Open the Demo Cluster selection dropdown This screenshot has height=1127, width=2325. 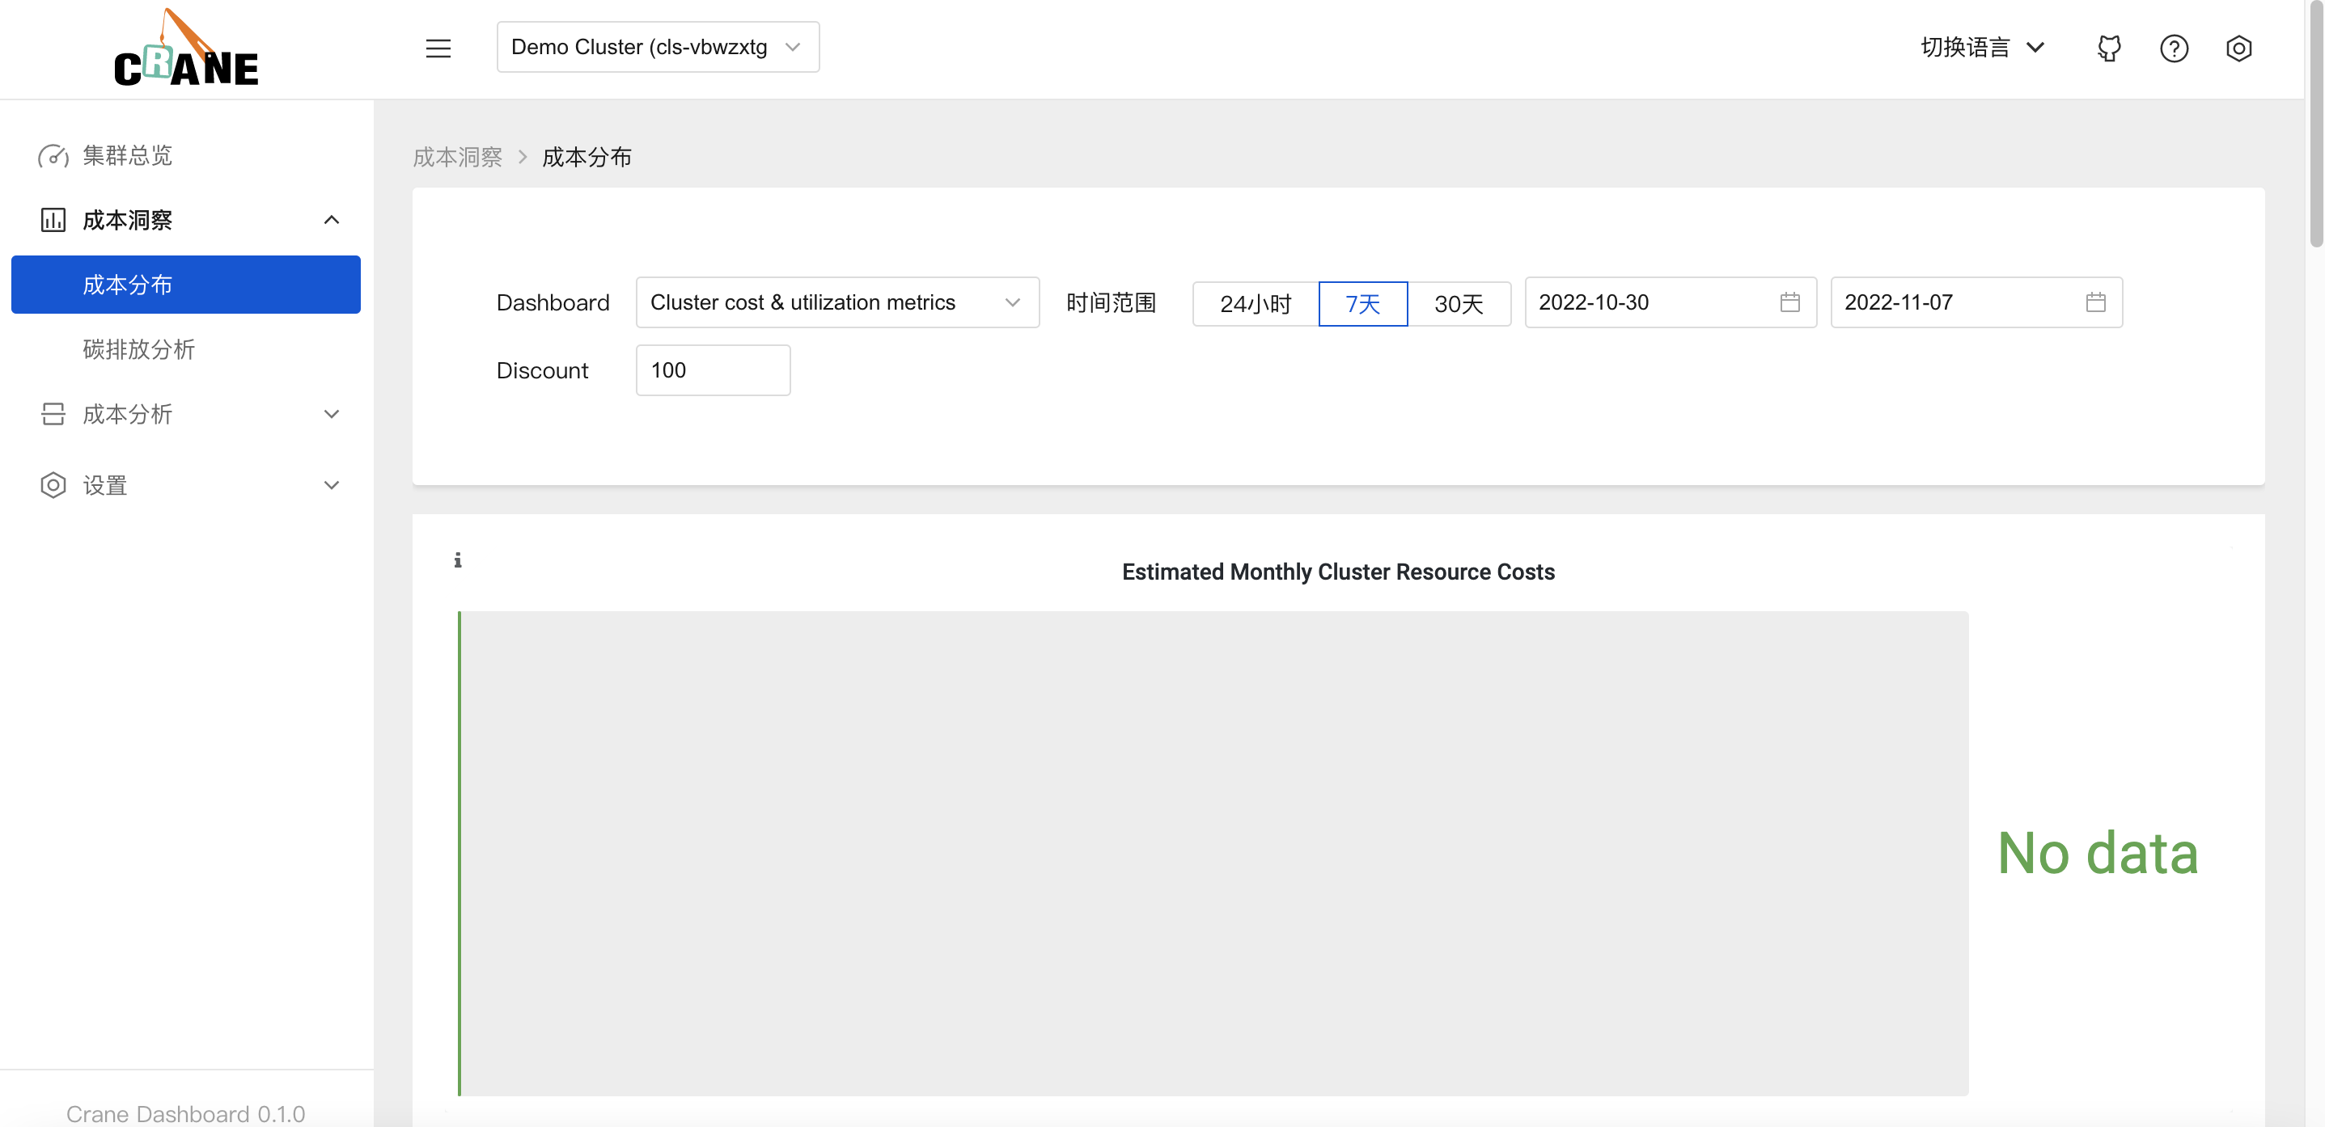coord(658,47)
